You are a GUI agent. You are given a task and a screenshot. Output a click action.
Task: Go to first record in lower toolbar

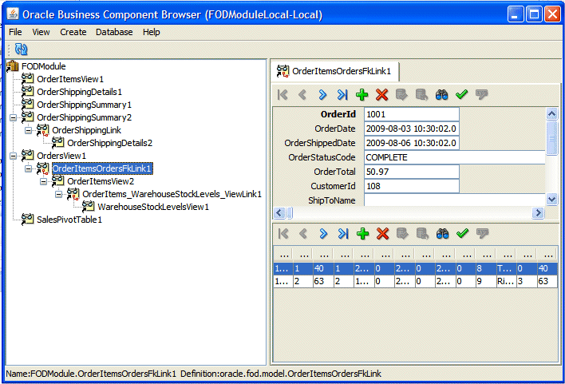(283, 234)
